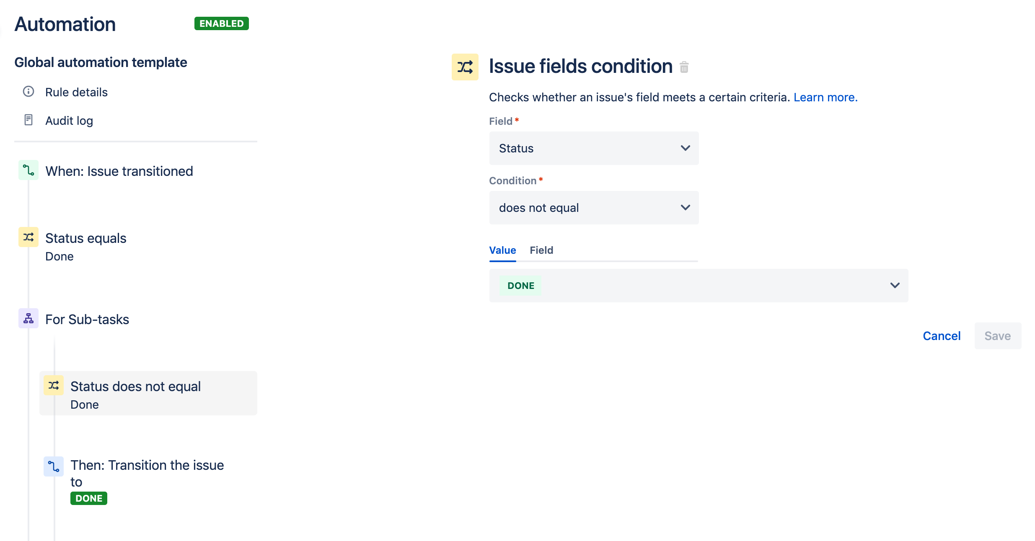Image resolution: width=1035 pixels, height=541 pixels.
Task: Open the Condition dropdown showing does not equal
Action: click(594, 208)
